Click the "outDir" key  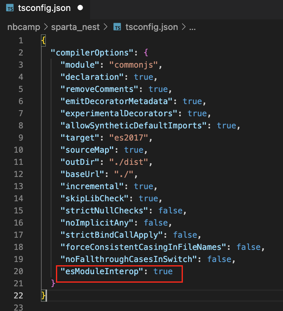(80, 162)
